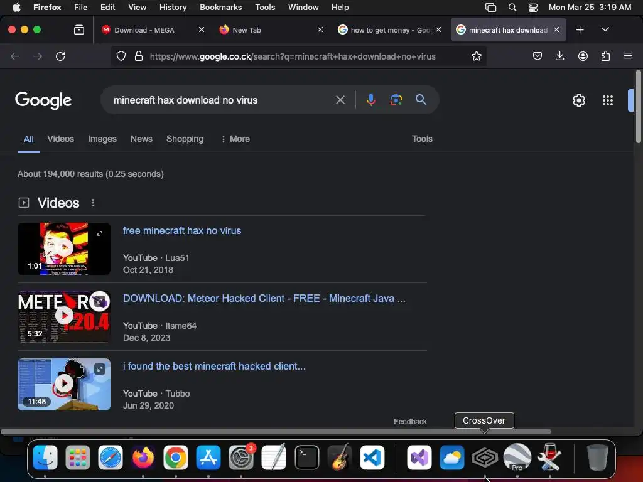Go to Google home via logo

tap(43, 100)
